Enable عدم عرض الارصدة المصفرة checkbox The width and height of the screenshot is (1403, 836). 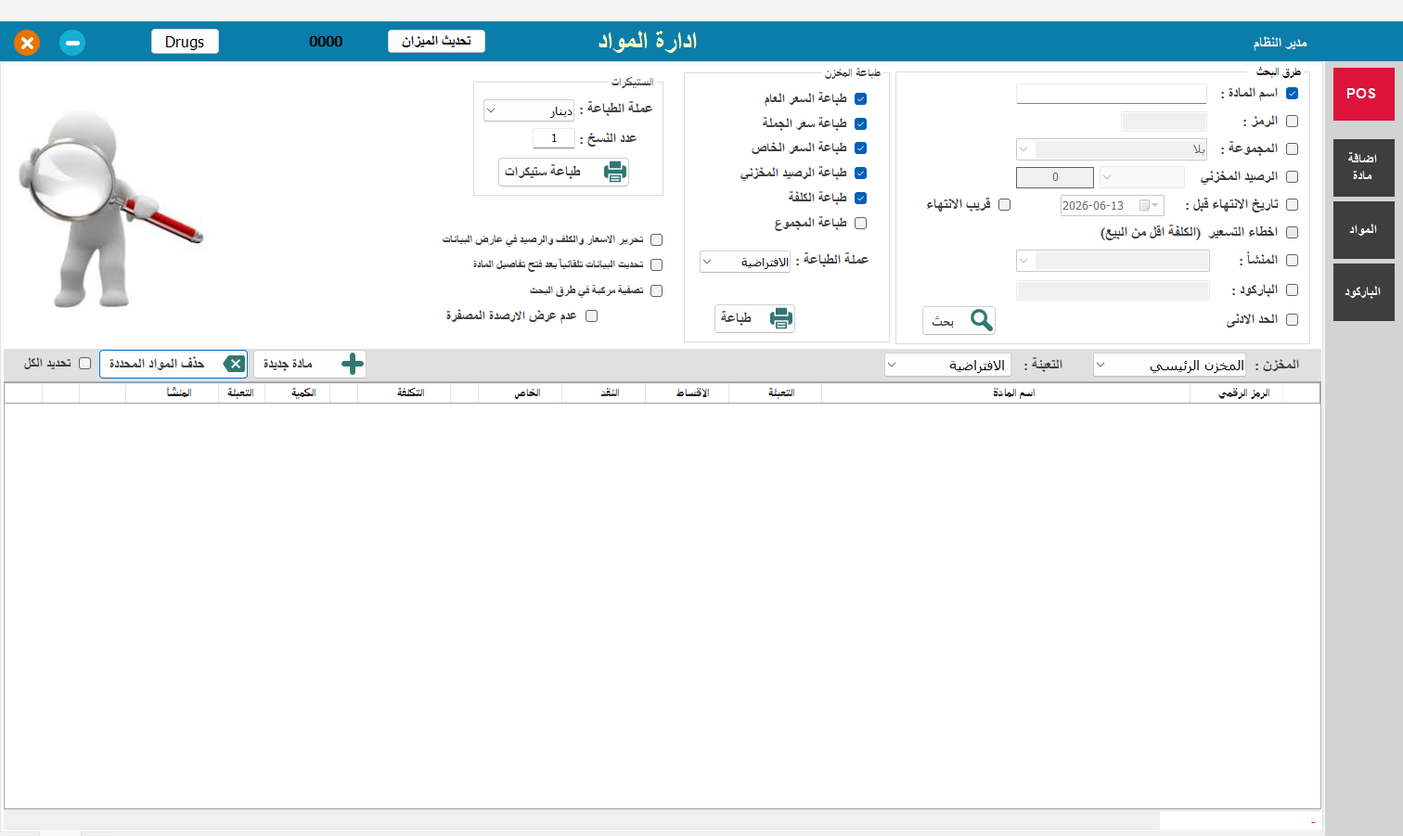coord(591,316)
